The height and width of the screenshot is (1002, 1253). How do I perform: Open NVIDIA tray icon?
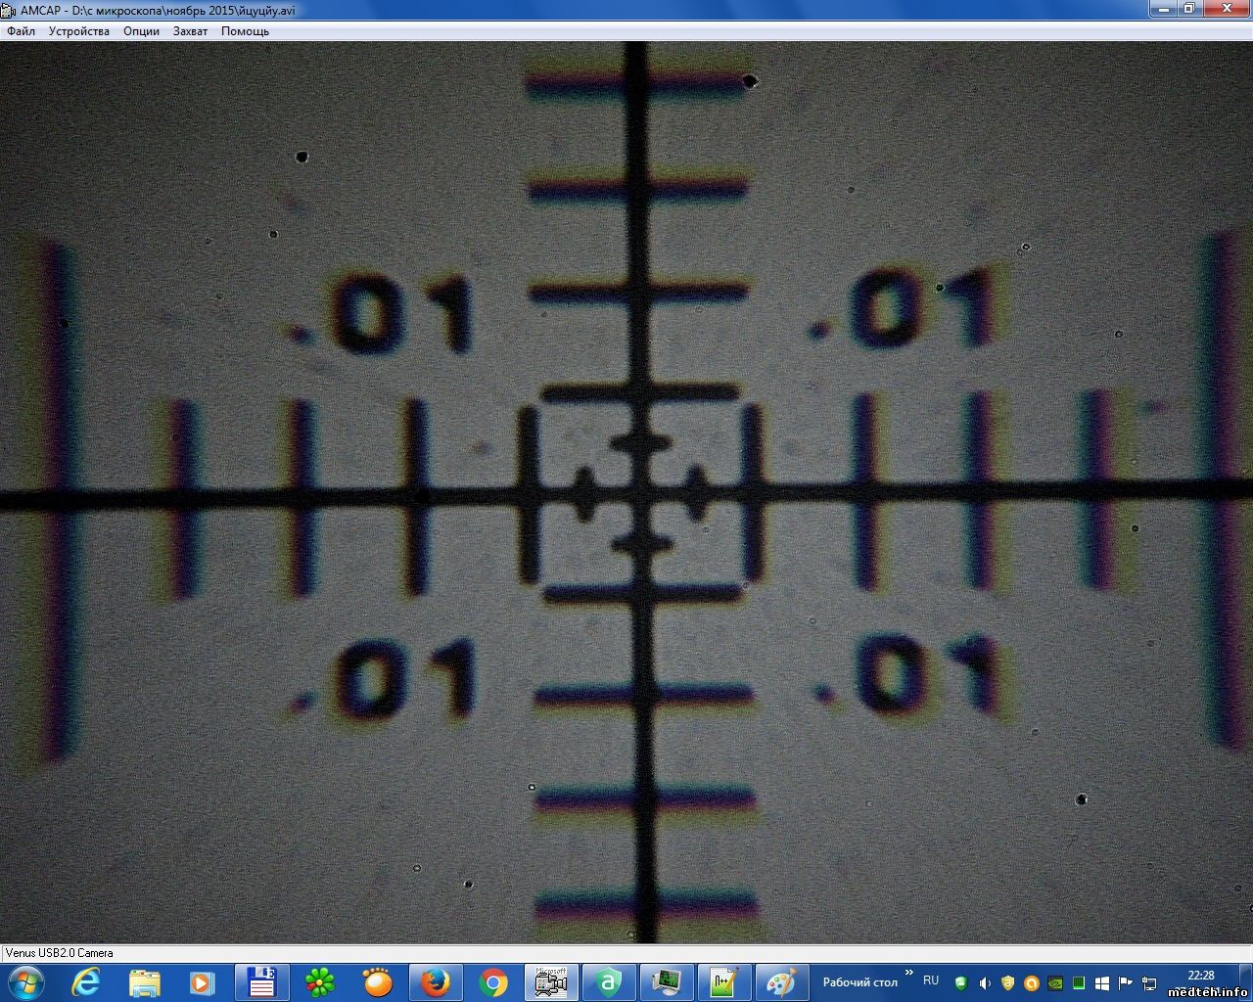[x=1055, y=982]
